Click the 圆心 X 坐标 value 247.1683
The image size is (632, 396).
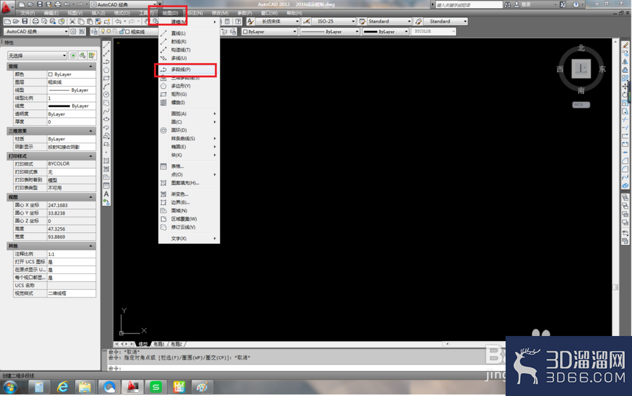click(71, 205)
